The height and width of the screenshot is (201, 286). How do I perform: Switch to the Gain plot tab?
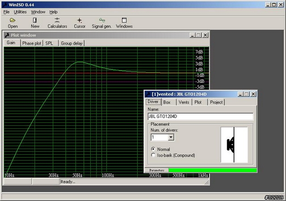pos(11,43)
